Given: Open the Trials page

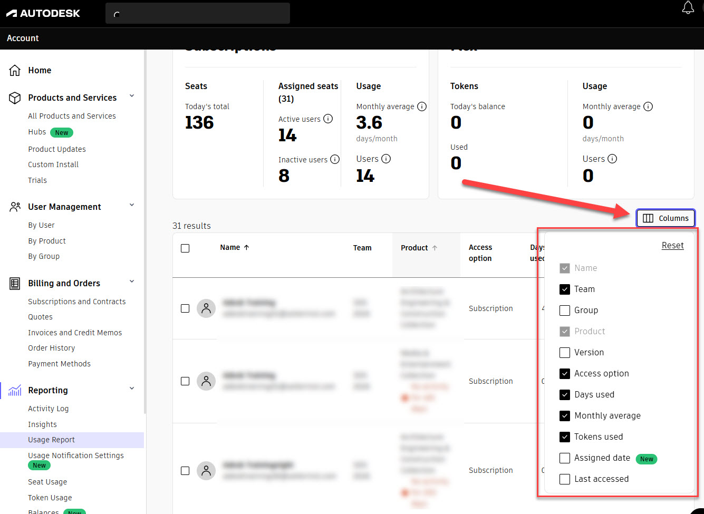Looking at the screenshot, I should pos(37,180).
